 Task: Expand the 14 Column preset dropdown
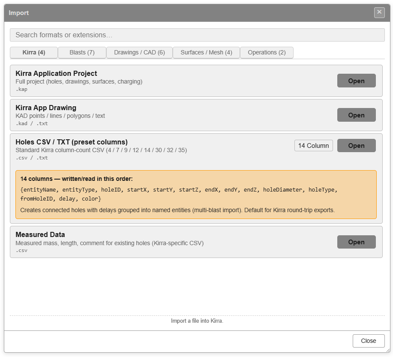(314, 146)
